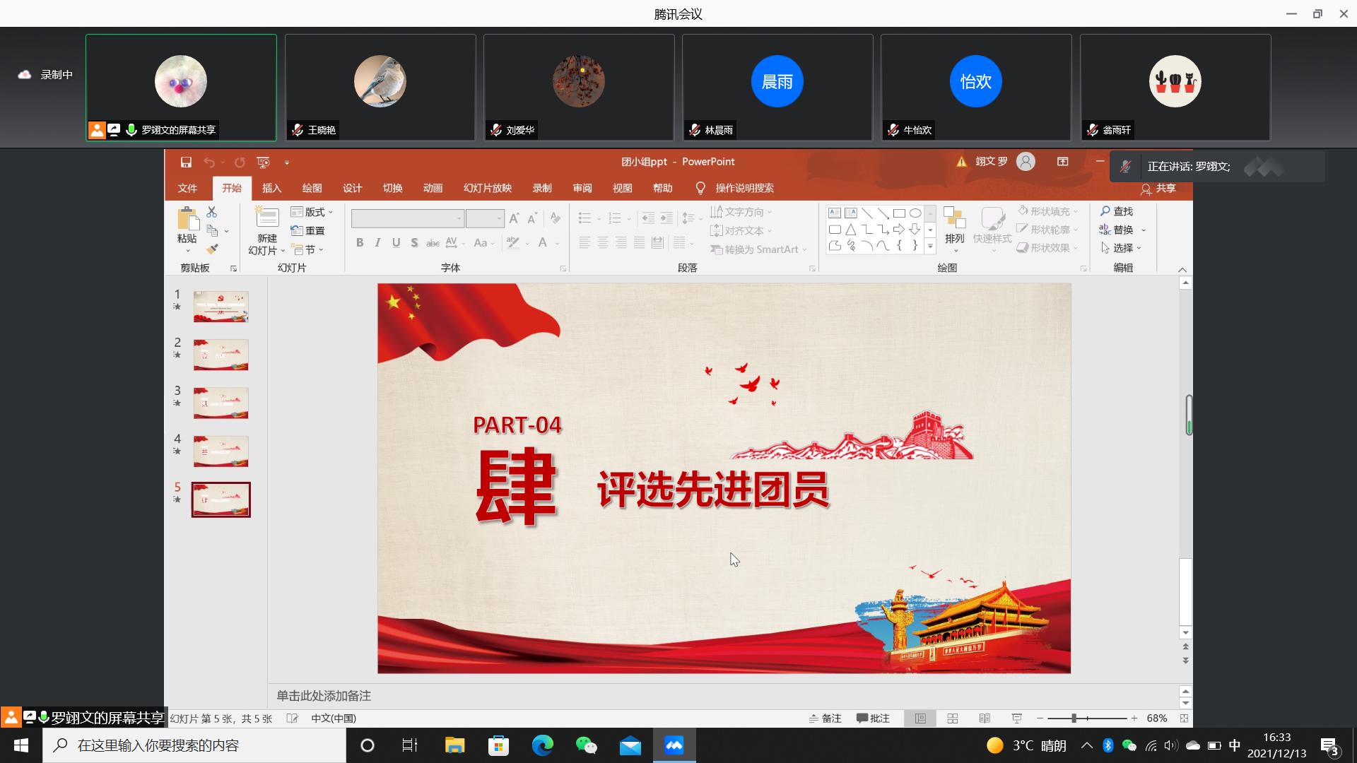Click the Save icon in PowerPoint title bar

[186, 162]
